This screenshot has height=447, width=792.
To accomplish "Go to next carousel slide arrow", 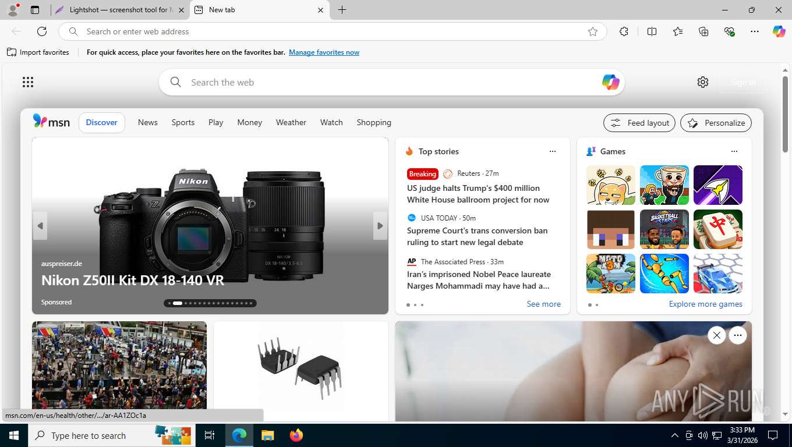I will (380, 226).
